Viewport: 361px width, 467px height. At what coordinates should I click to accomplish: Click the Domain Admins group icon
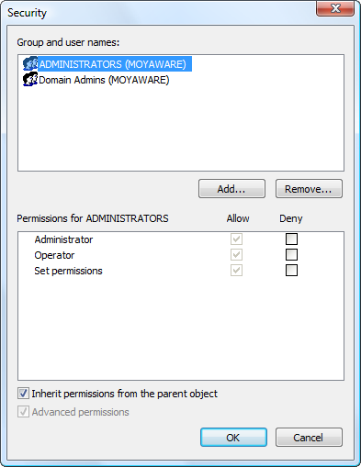30,79
